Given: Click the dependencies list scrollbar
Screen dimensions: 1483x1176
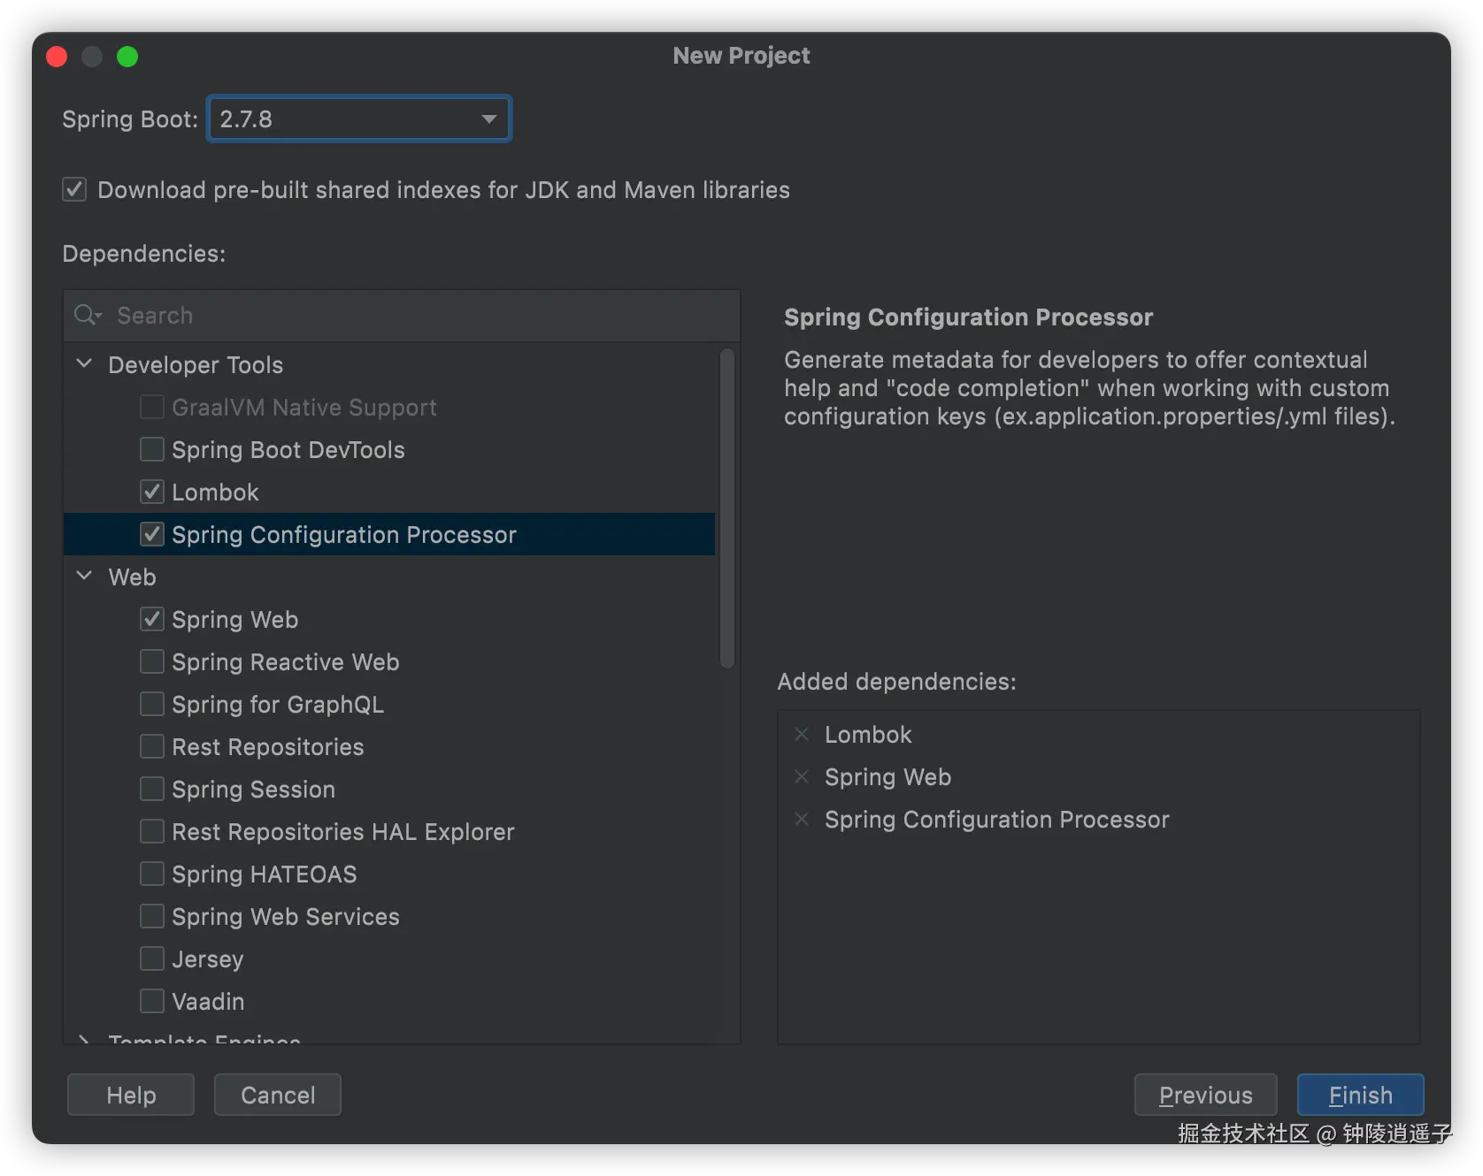Looking at the screenshot, I should pyautogui.click(x=727, y=508).
